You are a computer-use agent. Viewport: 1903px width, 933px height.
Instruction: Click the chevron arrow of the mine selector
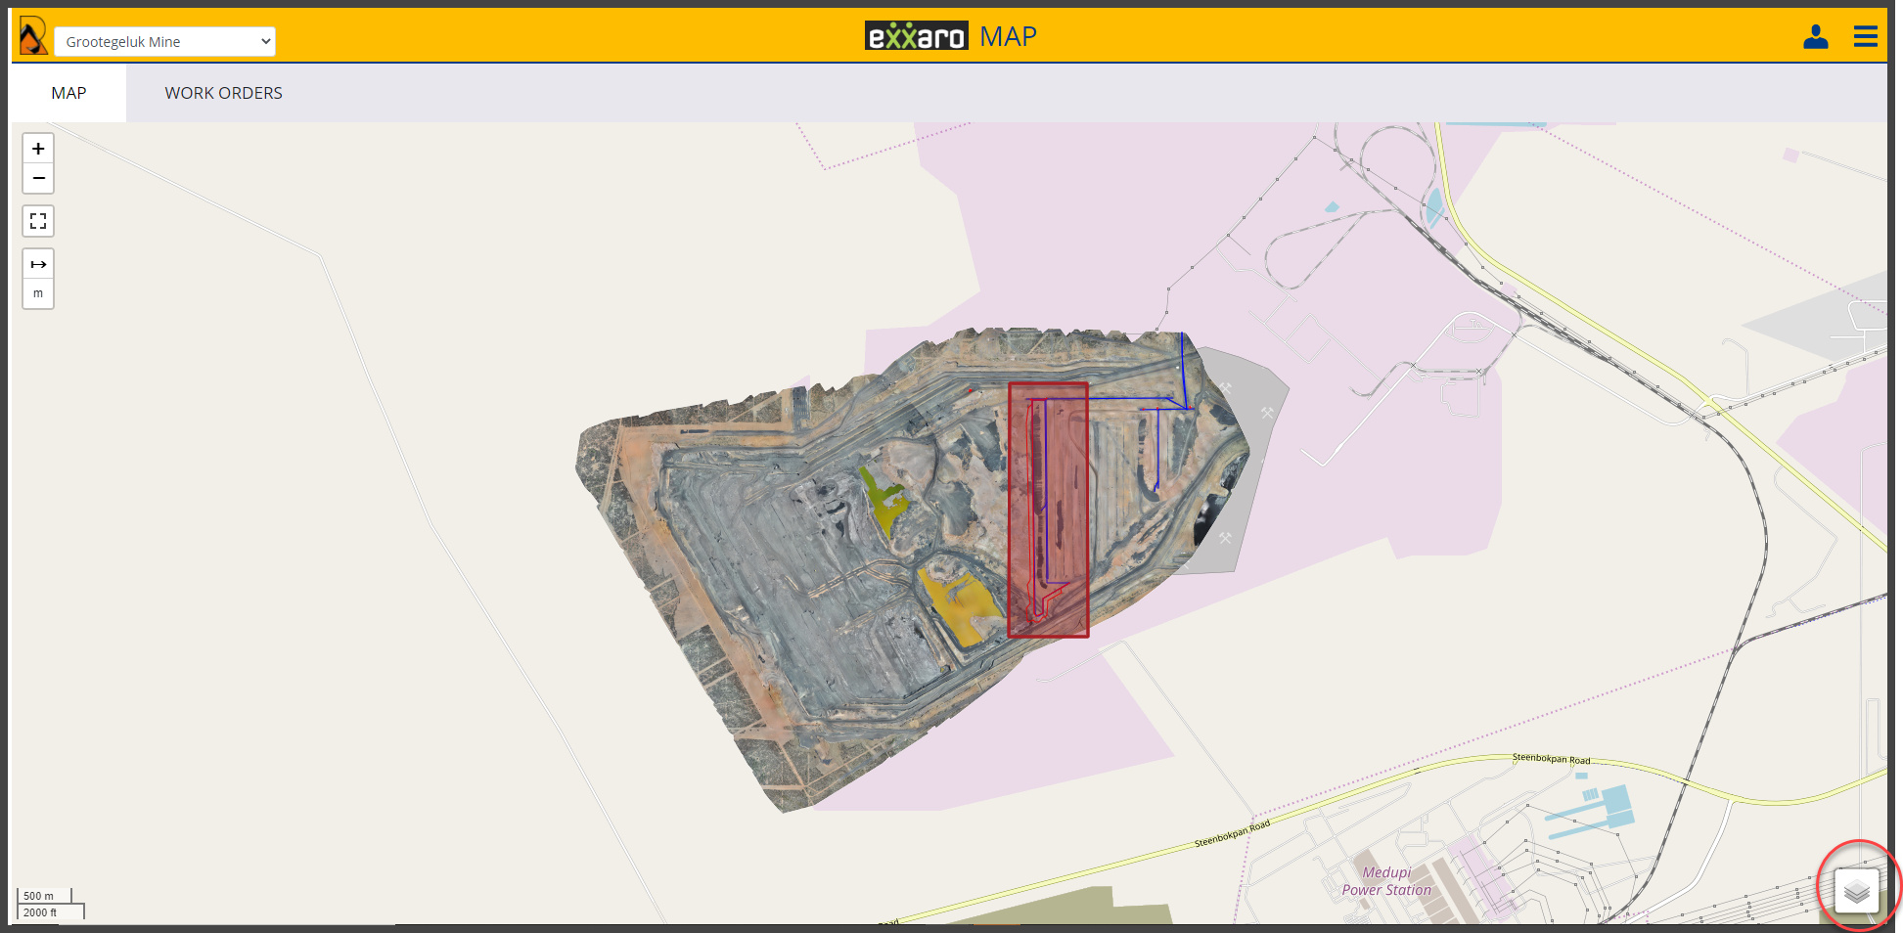(x=265, y=42)
